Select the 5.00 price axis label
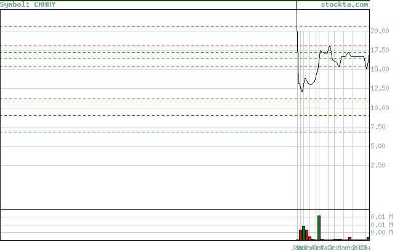Image resolution: width=403 pixels, height=250 pixels. 378,146
